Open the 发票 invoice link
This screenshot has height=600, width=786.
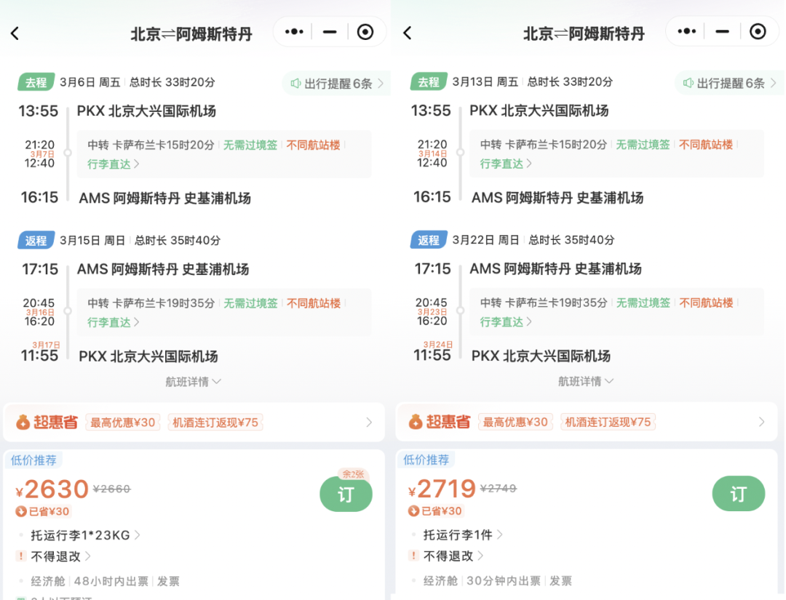click(168, 580)
